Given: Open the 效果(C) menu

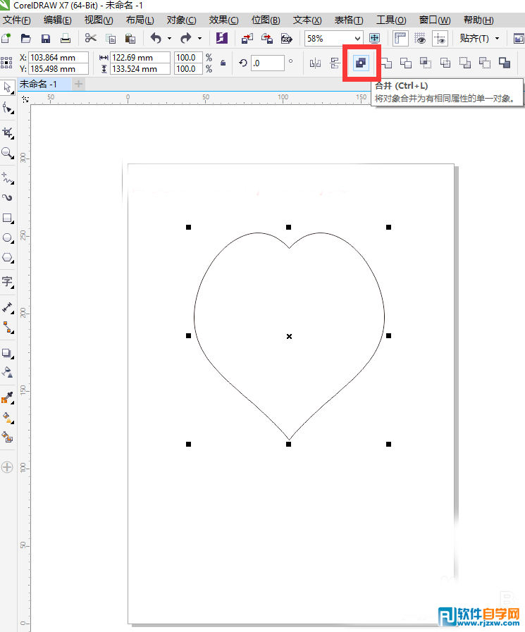Looking at the screenshot, I should point(223,20).
